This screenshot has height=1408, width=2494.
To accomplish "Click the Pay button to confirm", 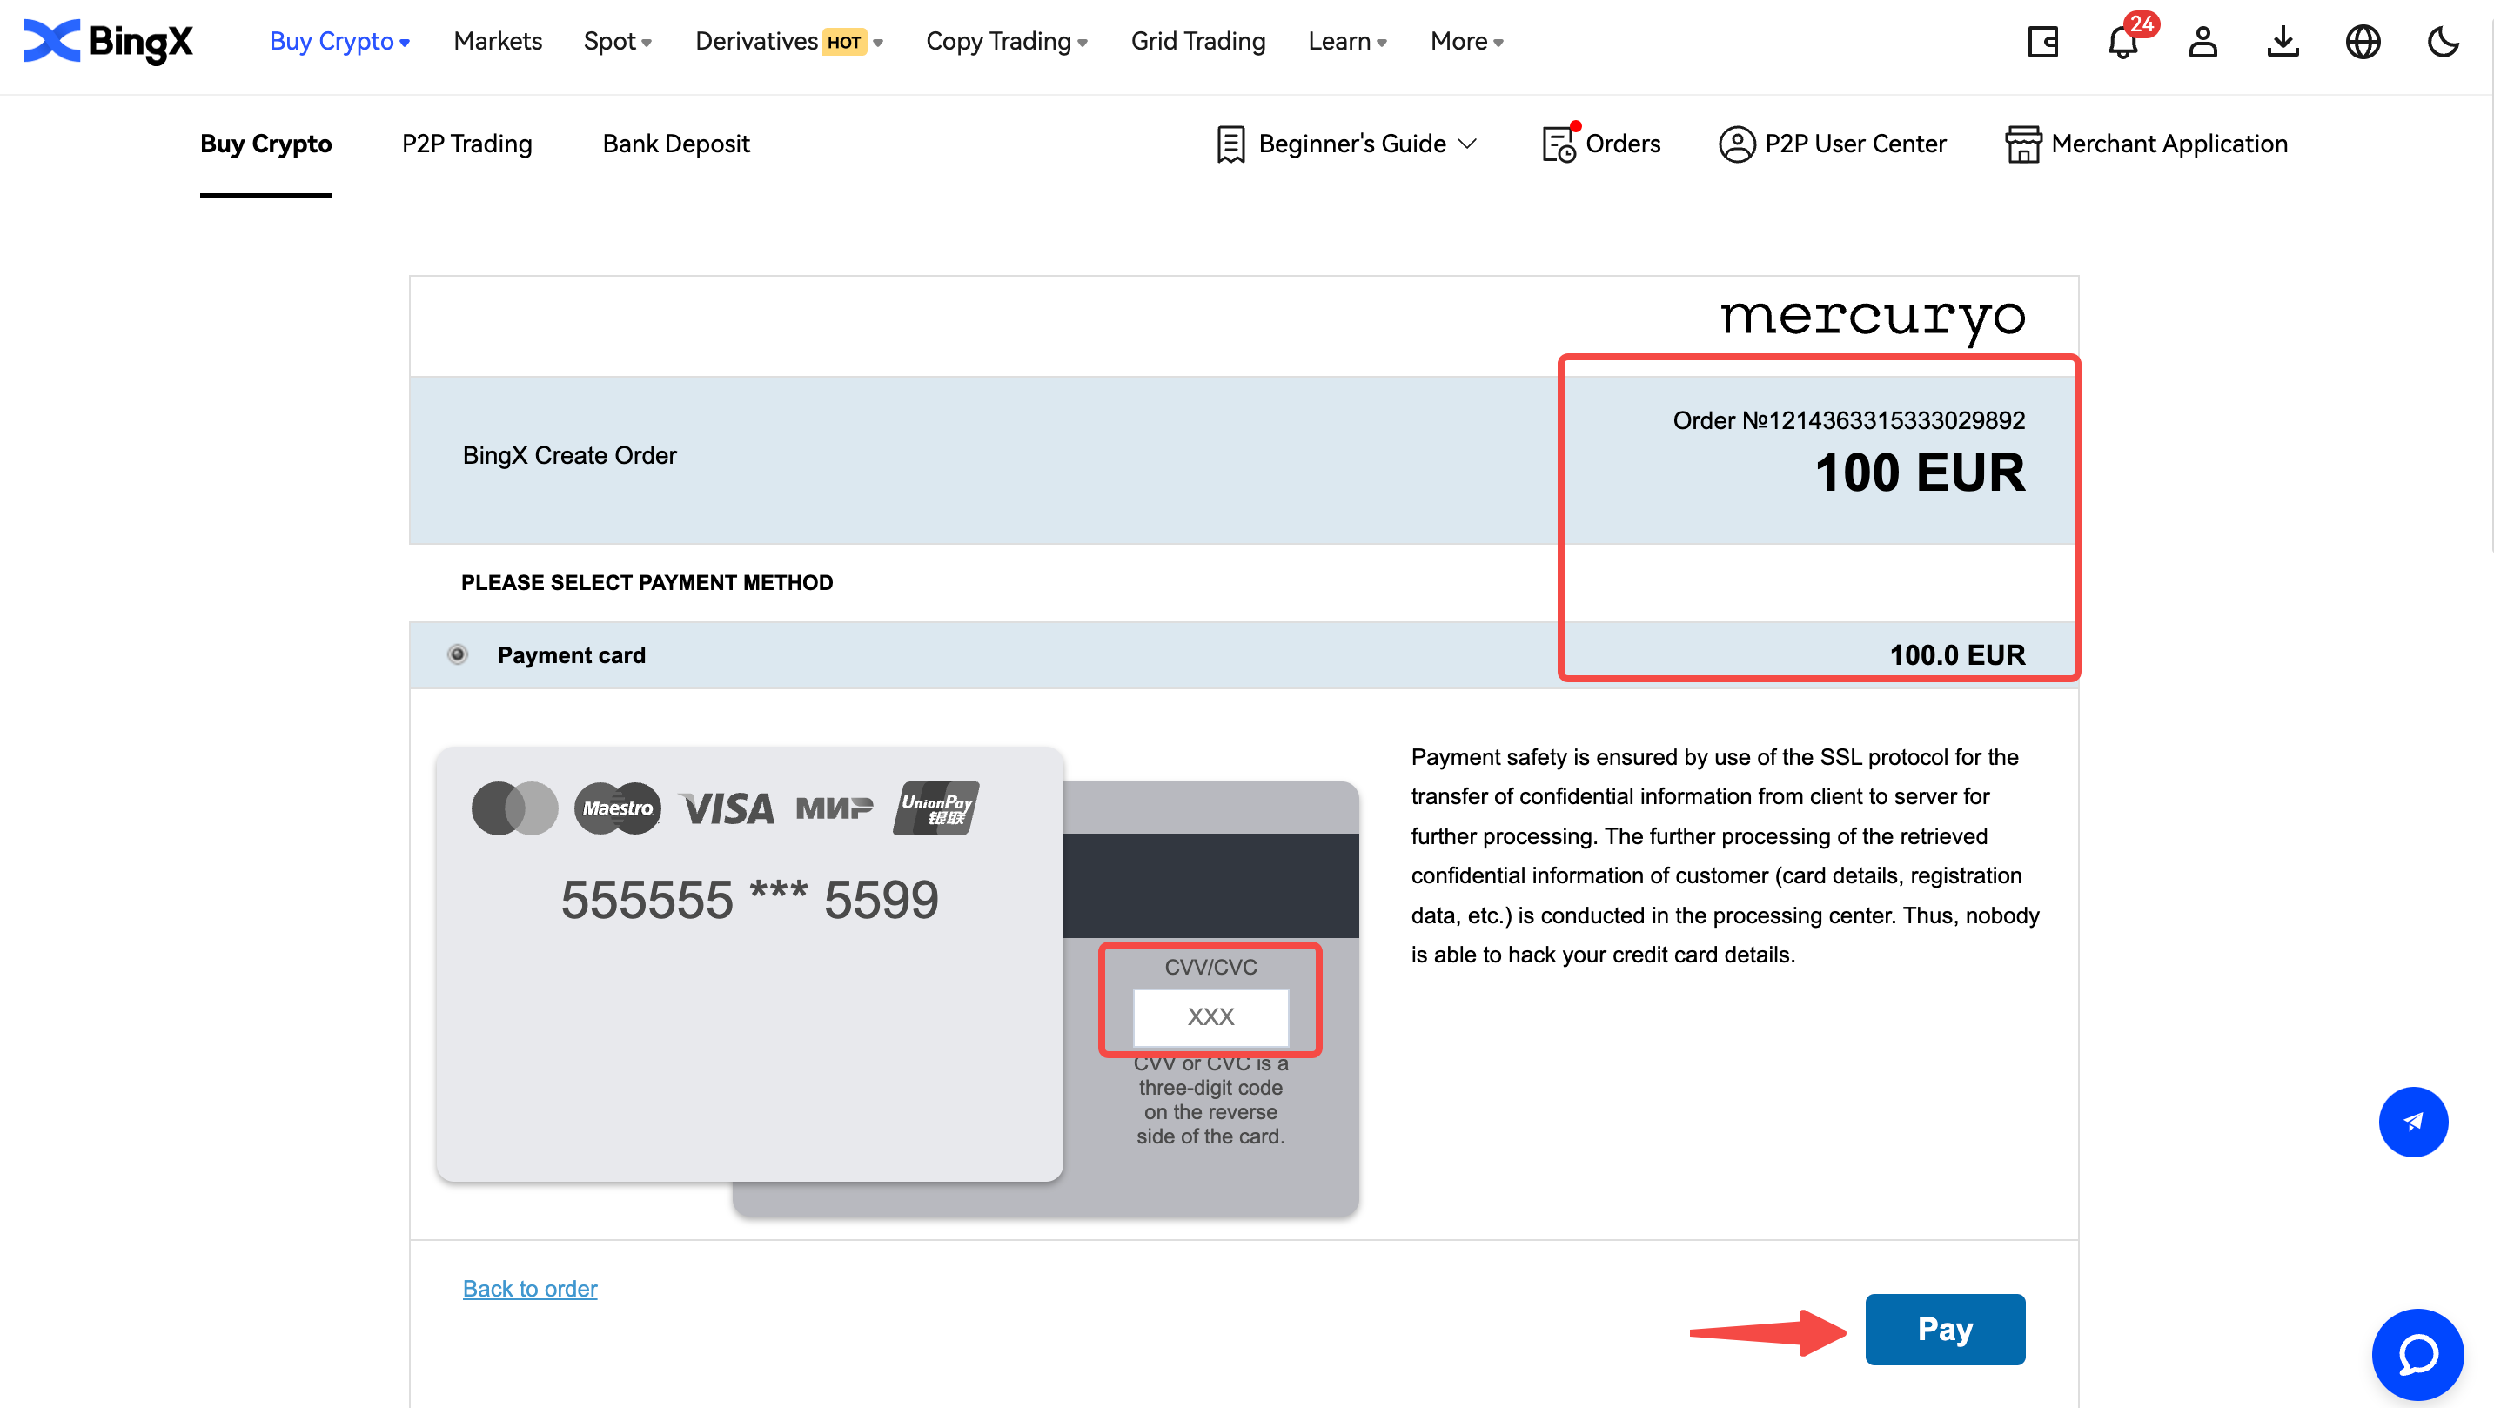I will [1944, 1327].
